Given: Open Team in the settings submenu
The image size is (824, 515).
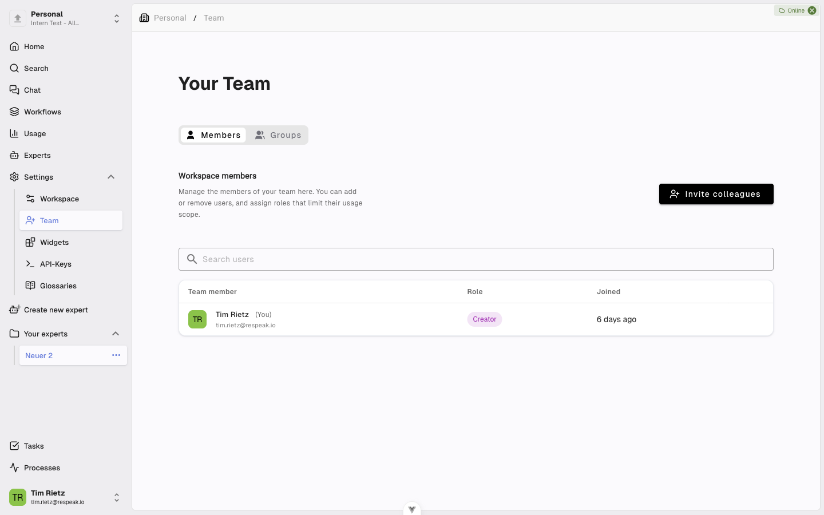Looking at the screenshot, I should pyautogui.click(x=71, y=220).
